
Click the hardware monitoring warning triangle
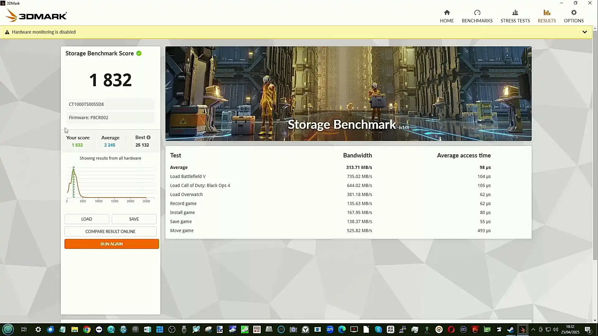click(x=7, y=32)
